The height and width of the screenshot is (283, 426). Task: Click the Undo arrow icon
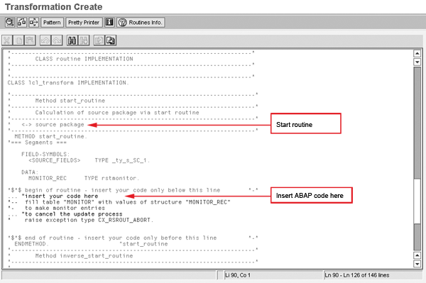pyautogui.click(x=45, y=40)
